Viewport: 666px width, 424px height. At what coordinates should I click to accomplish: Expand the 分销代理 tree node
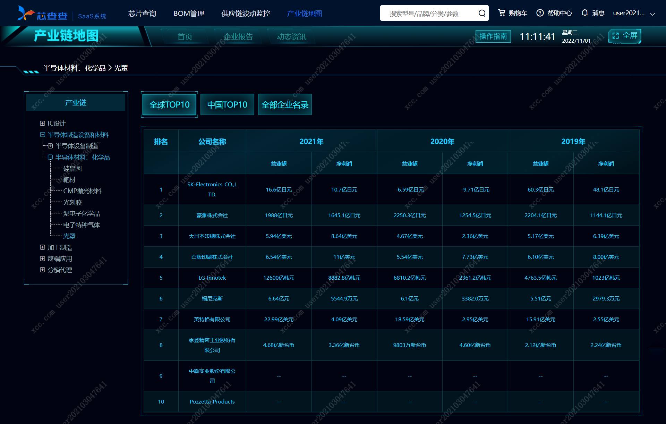[42, 270]
